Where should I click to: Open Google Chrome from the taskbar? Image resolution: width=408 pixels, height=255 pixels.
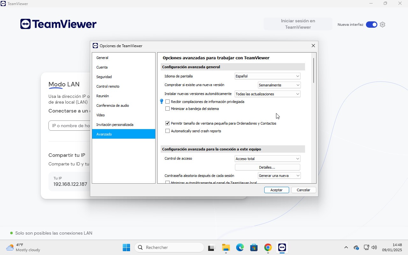click(268, 247)
